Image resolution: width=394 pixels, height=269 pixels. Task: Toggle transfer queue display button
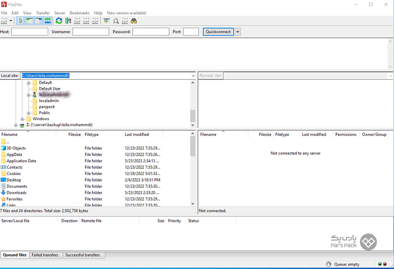click(x=47, y=21)
